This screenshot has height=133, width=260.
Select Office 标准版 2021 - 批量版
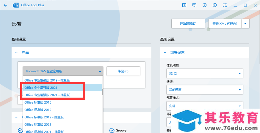[x=62, y=132]
